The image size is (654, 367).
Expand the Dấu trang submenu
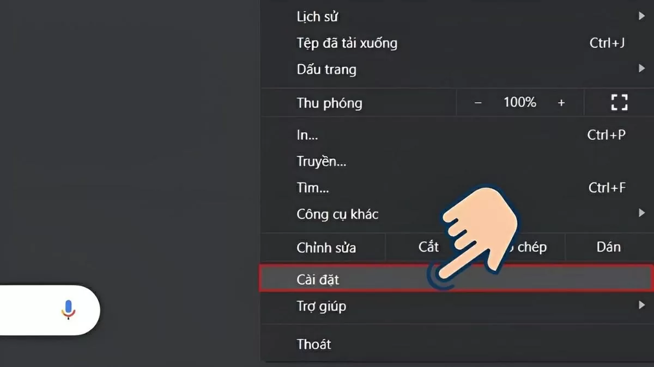tap(641, 69)
